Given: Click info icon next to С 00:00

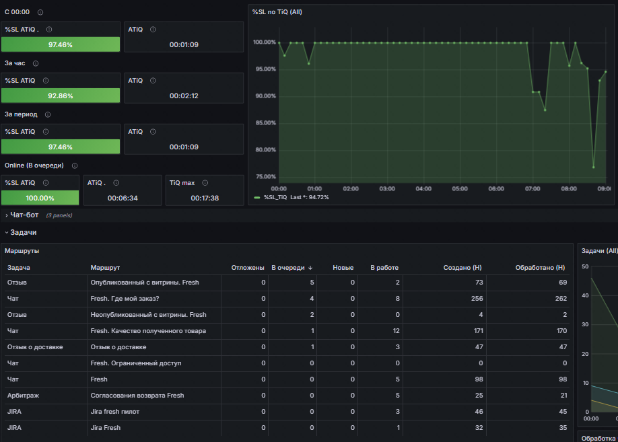Looking at the screenshot, I should 40,12.
